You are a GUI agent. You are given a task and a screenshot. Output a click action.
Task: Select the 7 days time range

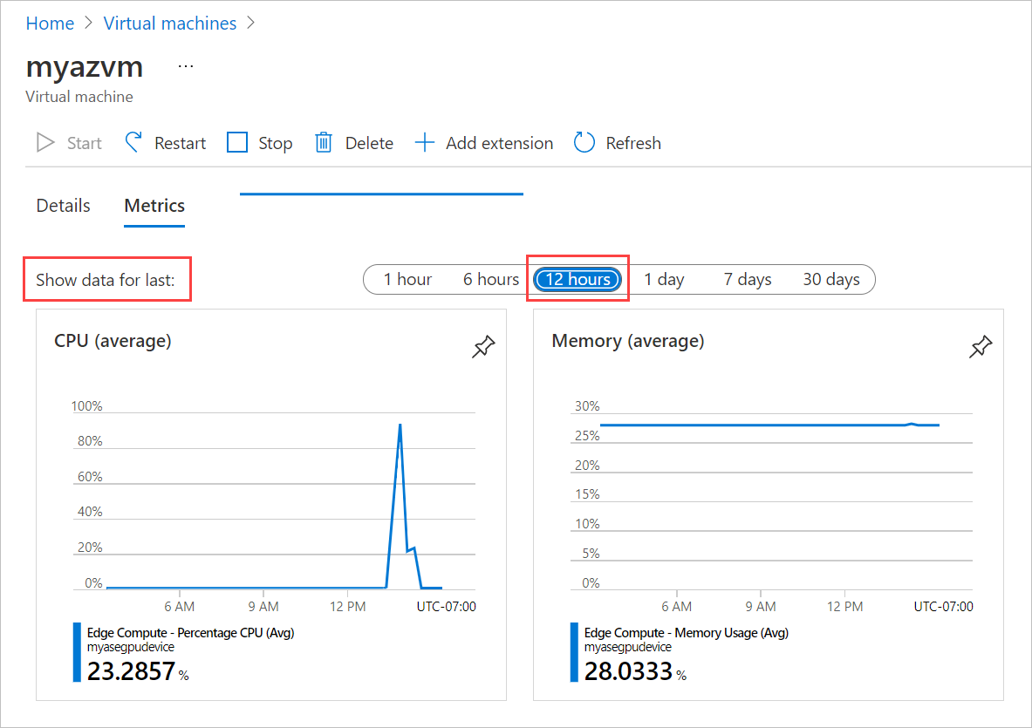748,280
